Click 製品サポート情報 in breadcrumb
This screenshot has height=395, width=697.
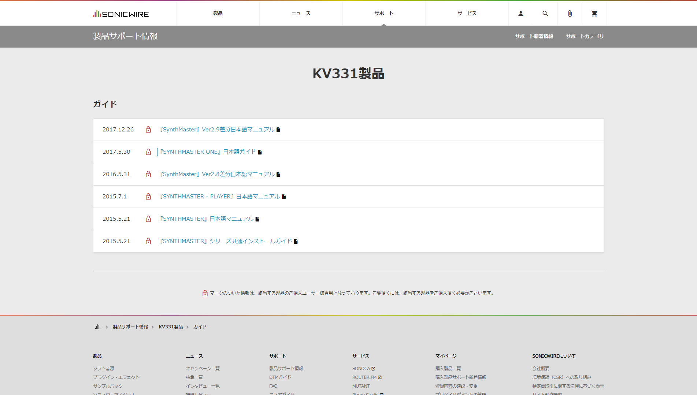(130, 327)
